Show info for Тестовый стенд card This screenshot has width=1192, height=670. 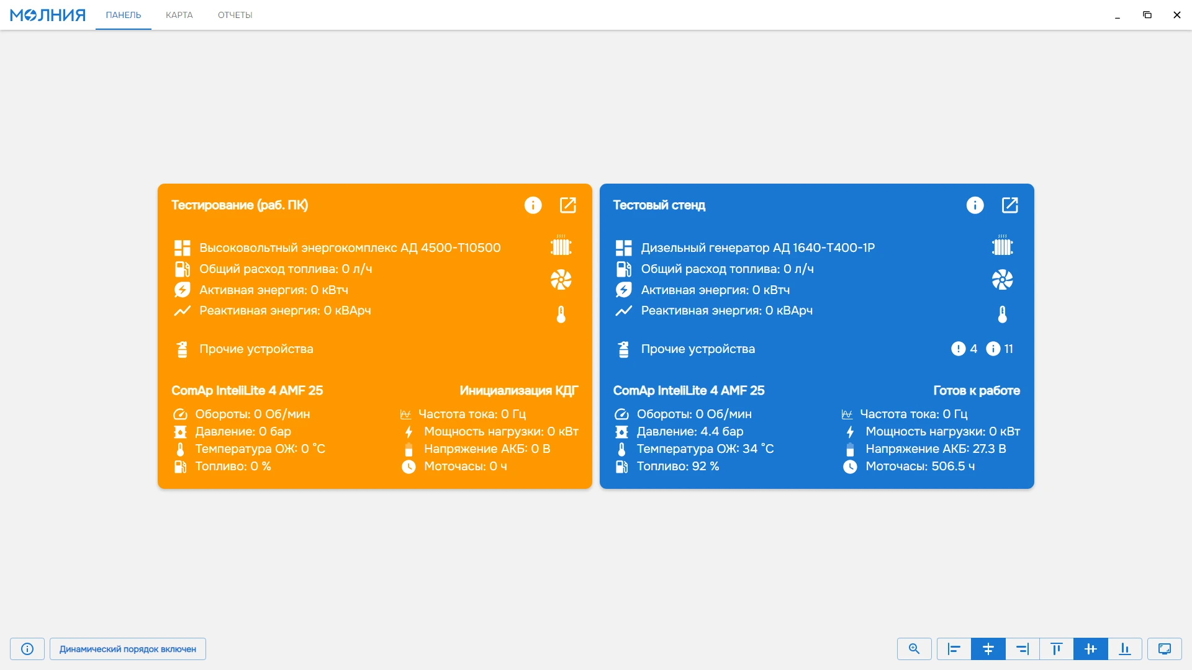tap(975, 205)
